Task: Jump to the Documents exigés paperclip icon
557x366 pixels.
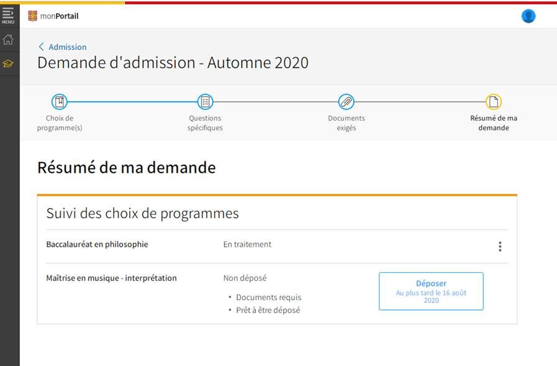Action: 346,102
